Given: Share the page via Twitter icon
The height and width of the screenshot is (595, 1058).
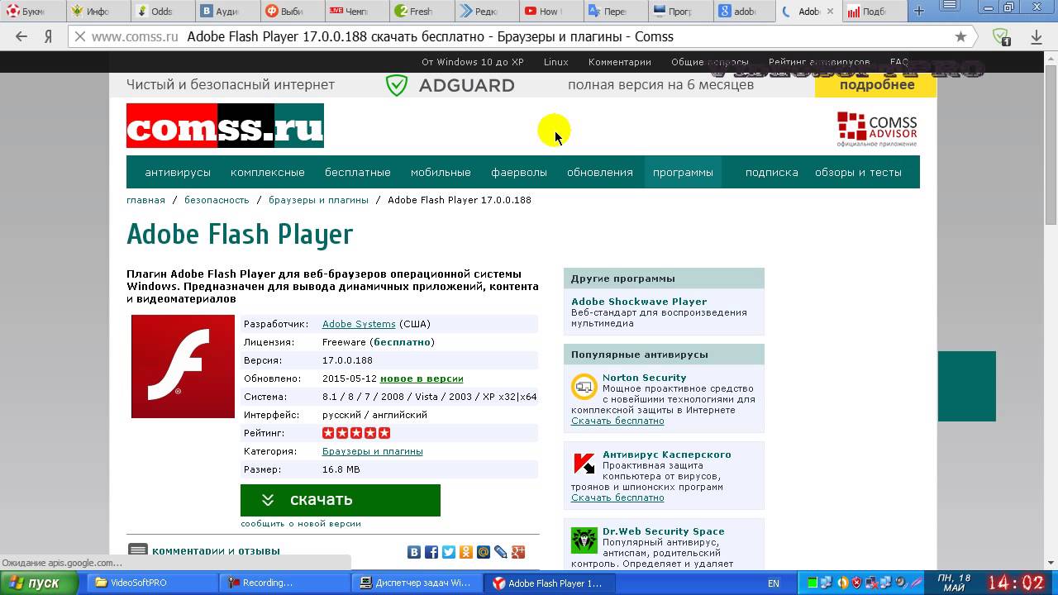Looking at the screenshot, I should pos(449,552).
